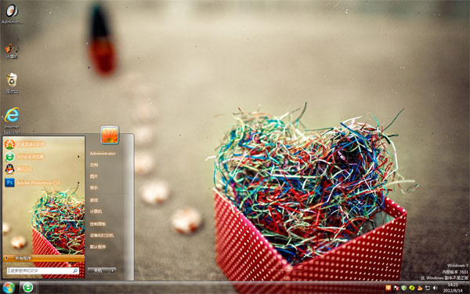Click the Windows Start orb
Viewport: 470px width, 294px height.
(x=8, y=288)
